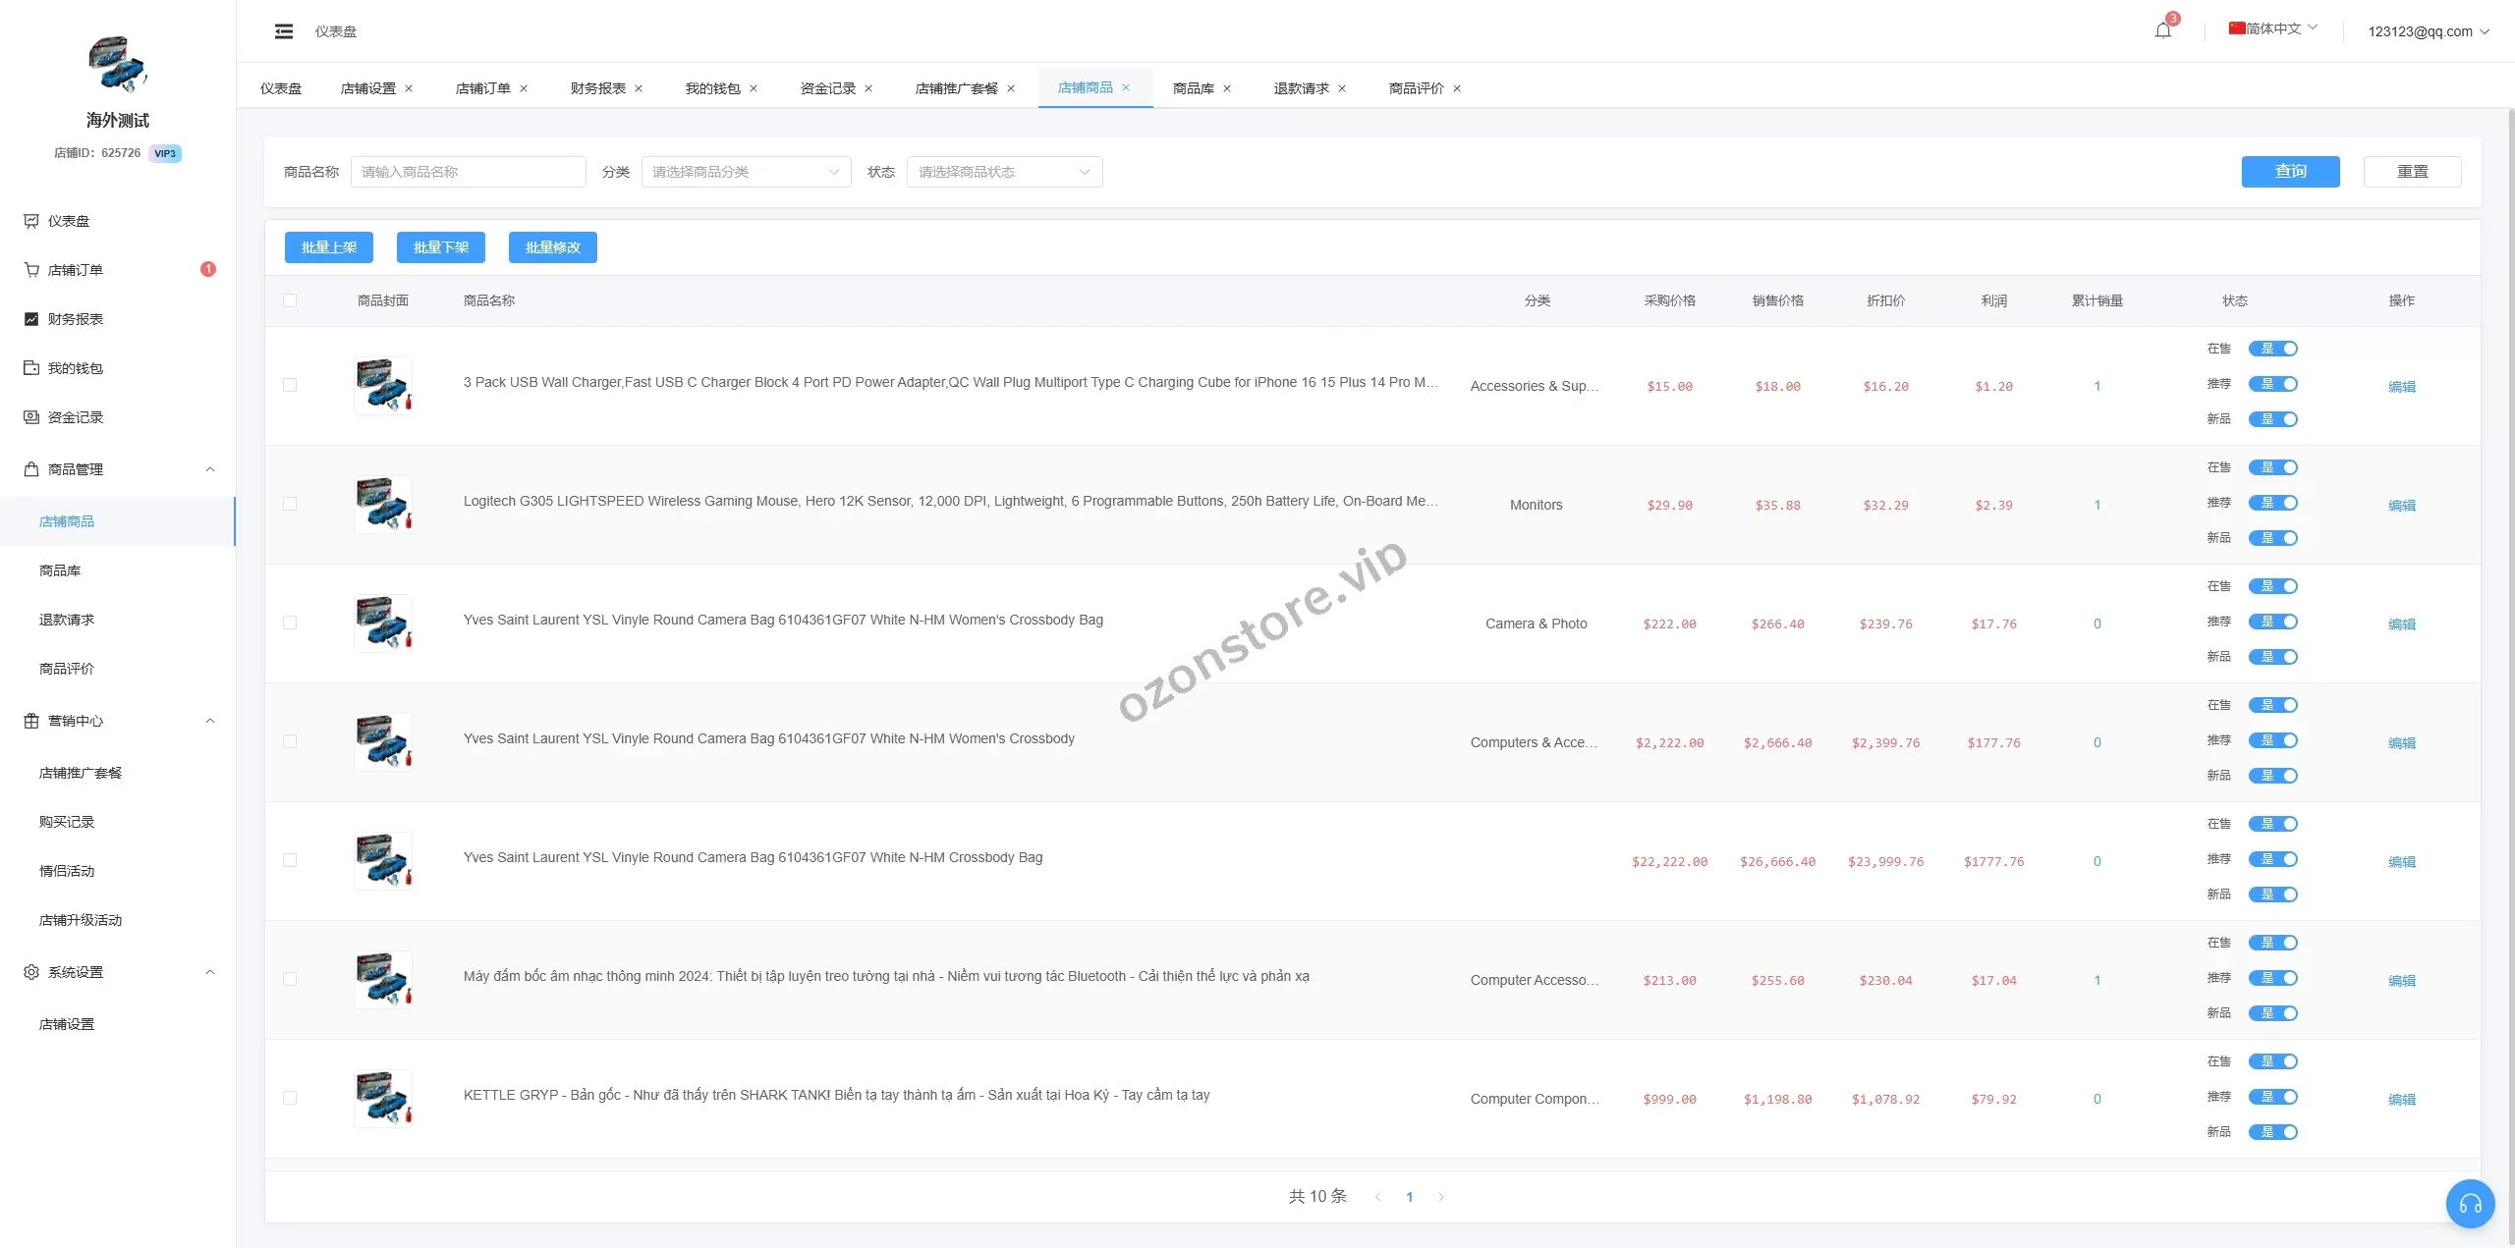The height and width of the screenshot is (1248, 2515).
Task: Open the 分类 category dropdown
Action: click(746, 172)
